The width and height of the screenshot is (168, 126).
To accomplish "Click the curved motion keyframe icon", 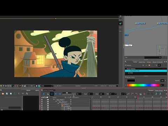I will click(x=132, y=94).
